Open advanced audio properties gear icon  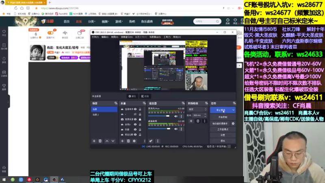pyautogui.click(x=151, y=141)
